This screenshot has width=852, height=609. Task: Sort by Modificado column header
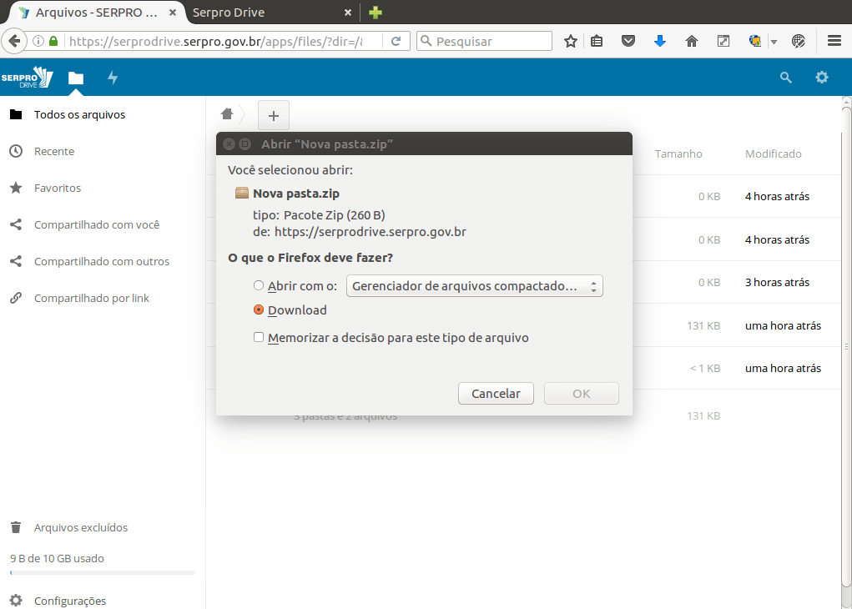point(774,154)
